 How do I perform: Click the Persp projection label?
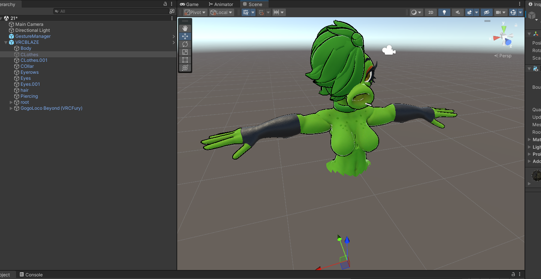point(503,56)
